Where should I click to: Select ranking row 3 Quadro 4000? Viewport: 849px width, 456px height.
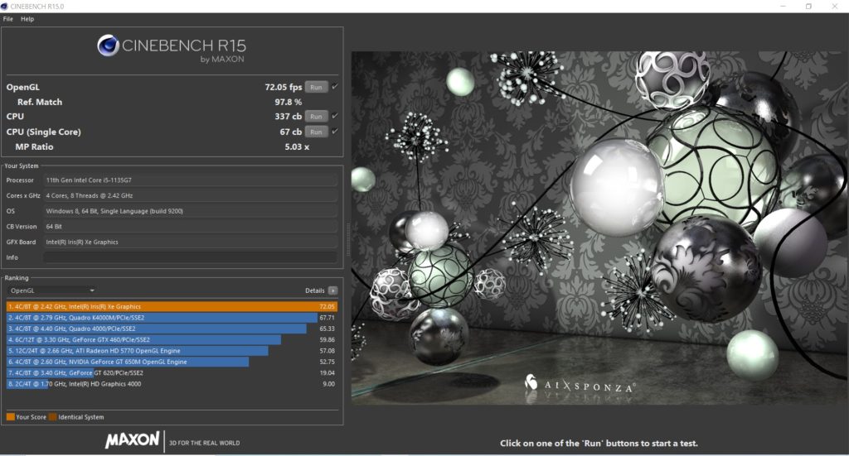point(172,329)
